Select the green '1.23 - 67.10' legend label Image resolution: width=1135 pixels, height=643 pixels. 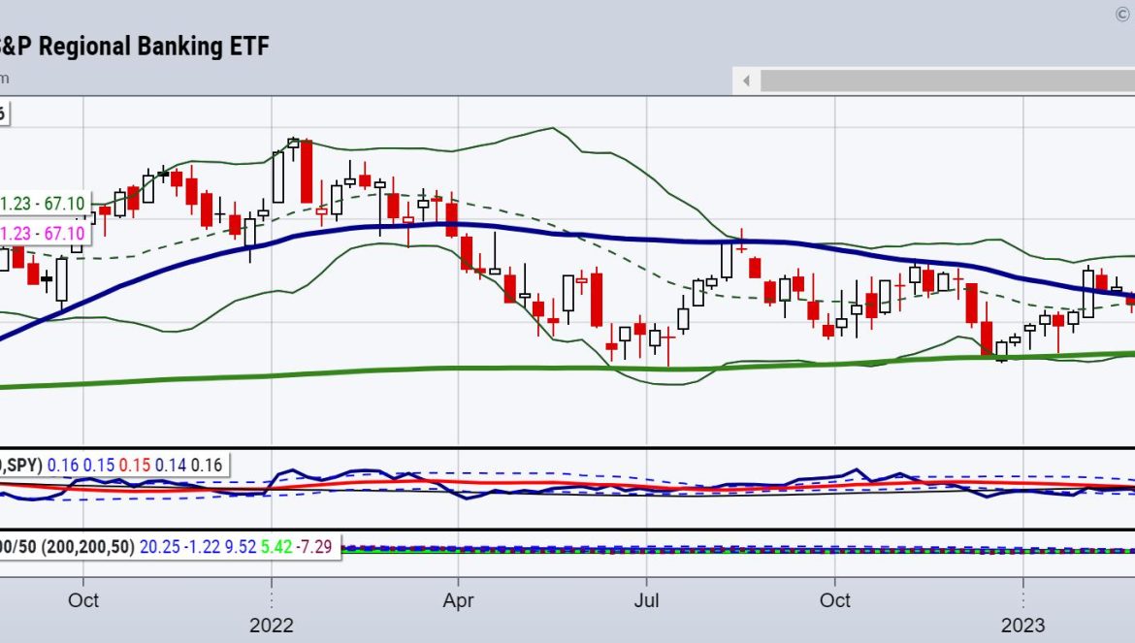point(43,204)
